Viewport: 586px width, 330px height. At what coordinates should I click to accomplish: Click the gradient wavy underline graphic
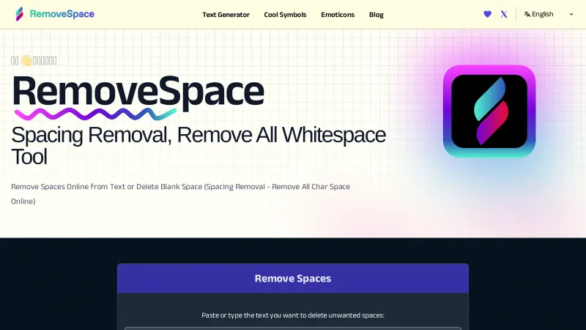[95, 114]
